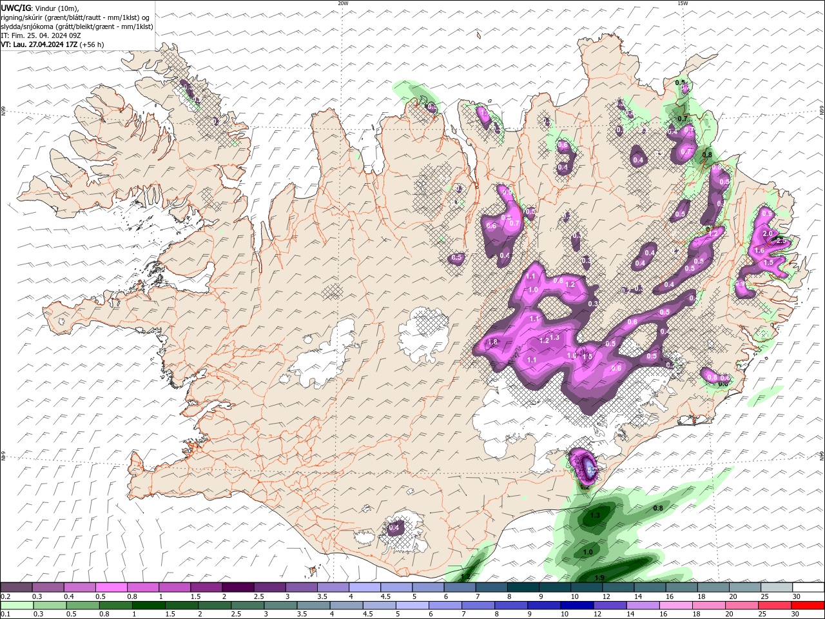Click the deep blue rain swatch labeled 10
This screenshot has height=619, width=825.
click(x=576, y=605)
